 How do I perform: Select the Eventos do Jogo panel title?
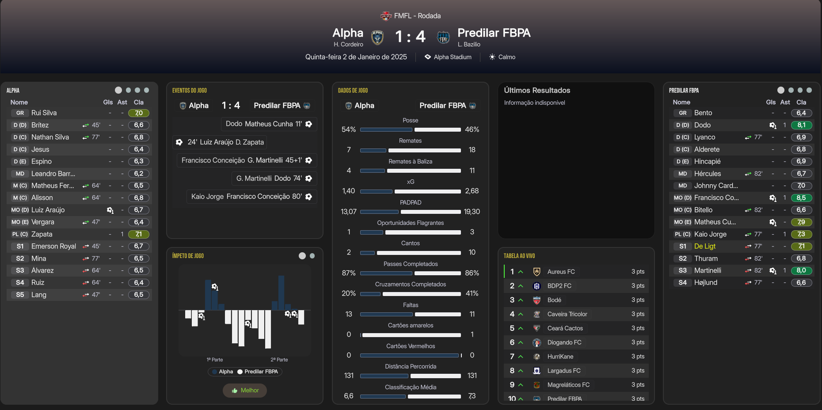pyautogui.click(x=190, y=91)
